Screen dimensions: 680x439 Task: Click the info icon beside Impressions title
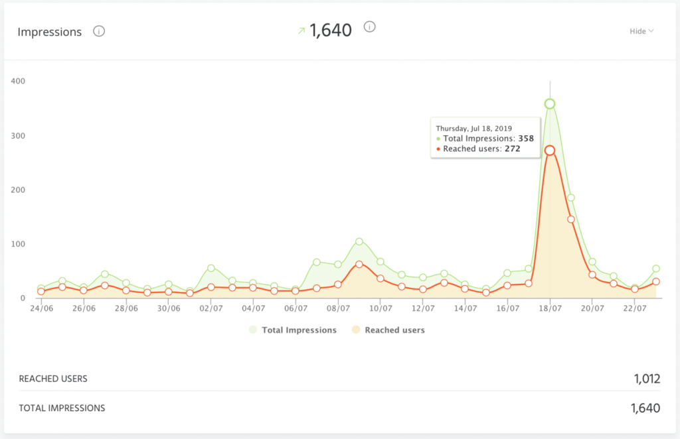point(99,31)
